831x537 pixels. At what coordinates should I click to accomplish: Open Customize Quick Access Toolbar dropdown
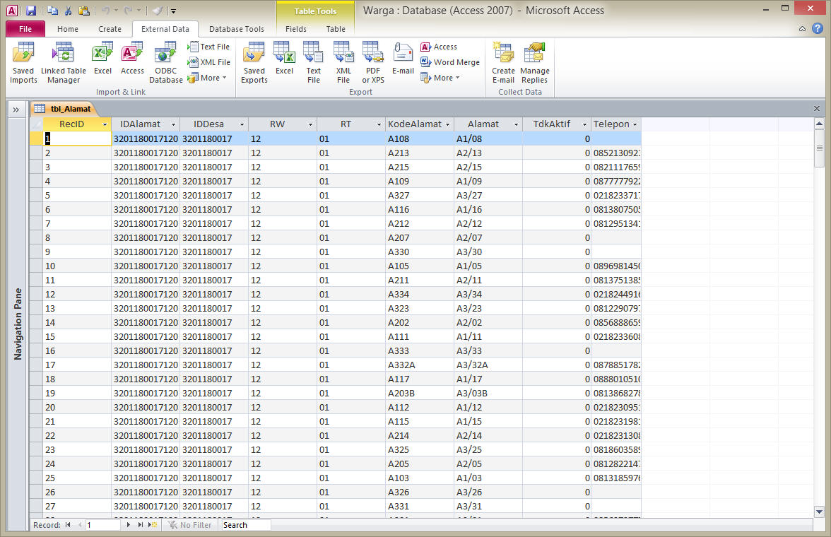(173, 11)
